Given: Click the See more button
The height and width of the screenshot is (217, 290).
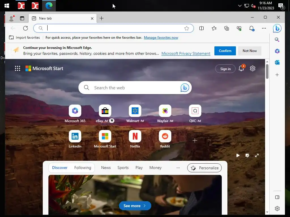Looking at the screenshot, I should point(135,206).
